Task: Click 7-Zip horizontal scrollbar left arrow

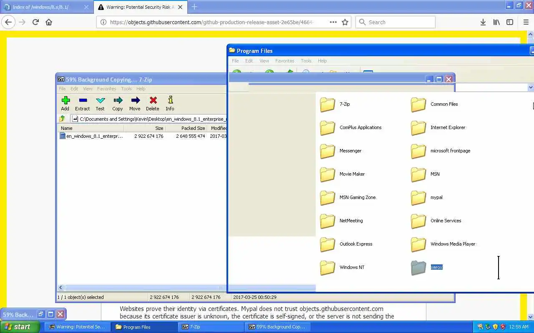Action: pos(61,287)
